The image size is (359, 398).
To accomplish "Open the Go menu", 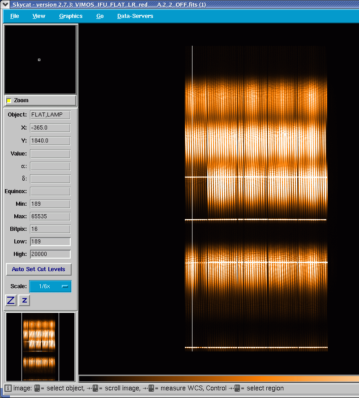I will coord(100,16).
